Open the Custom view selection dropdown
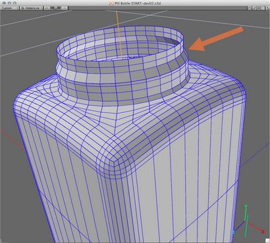The height and width of the screenshot is (243, 270). (10, 8)
